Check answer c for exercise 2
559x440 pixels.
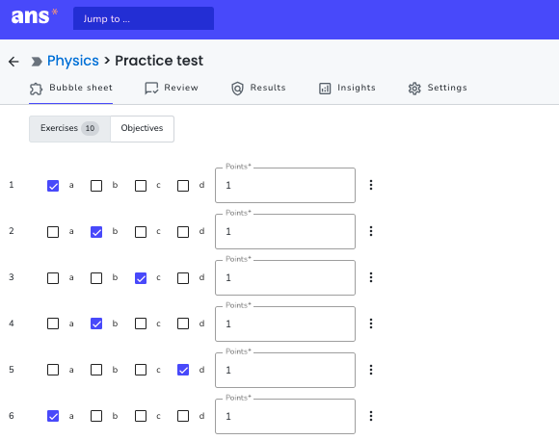tap(141, 232)
